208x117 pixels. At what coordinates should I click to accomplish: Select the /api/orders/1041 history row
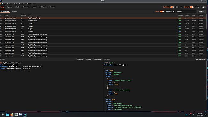(103, 18)
